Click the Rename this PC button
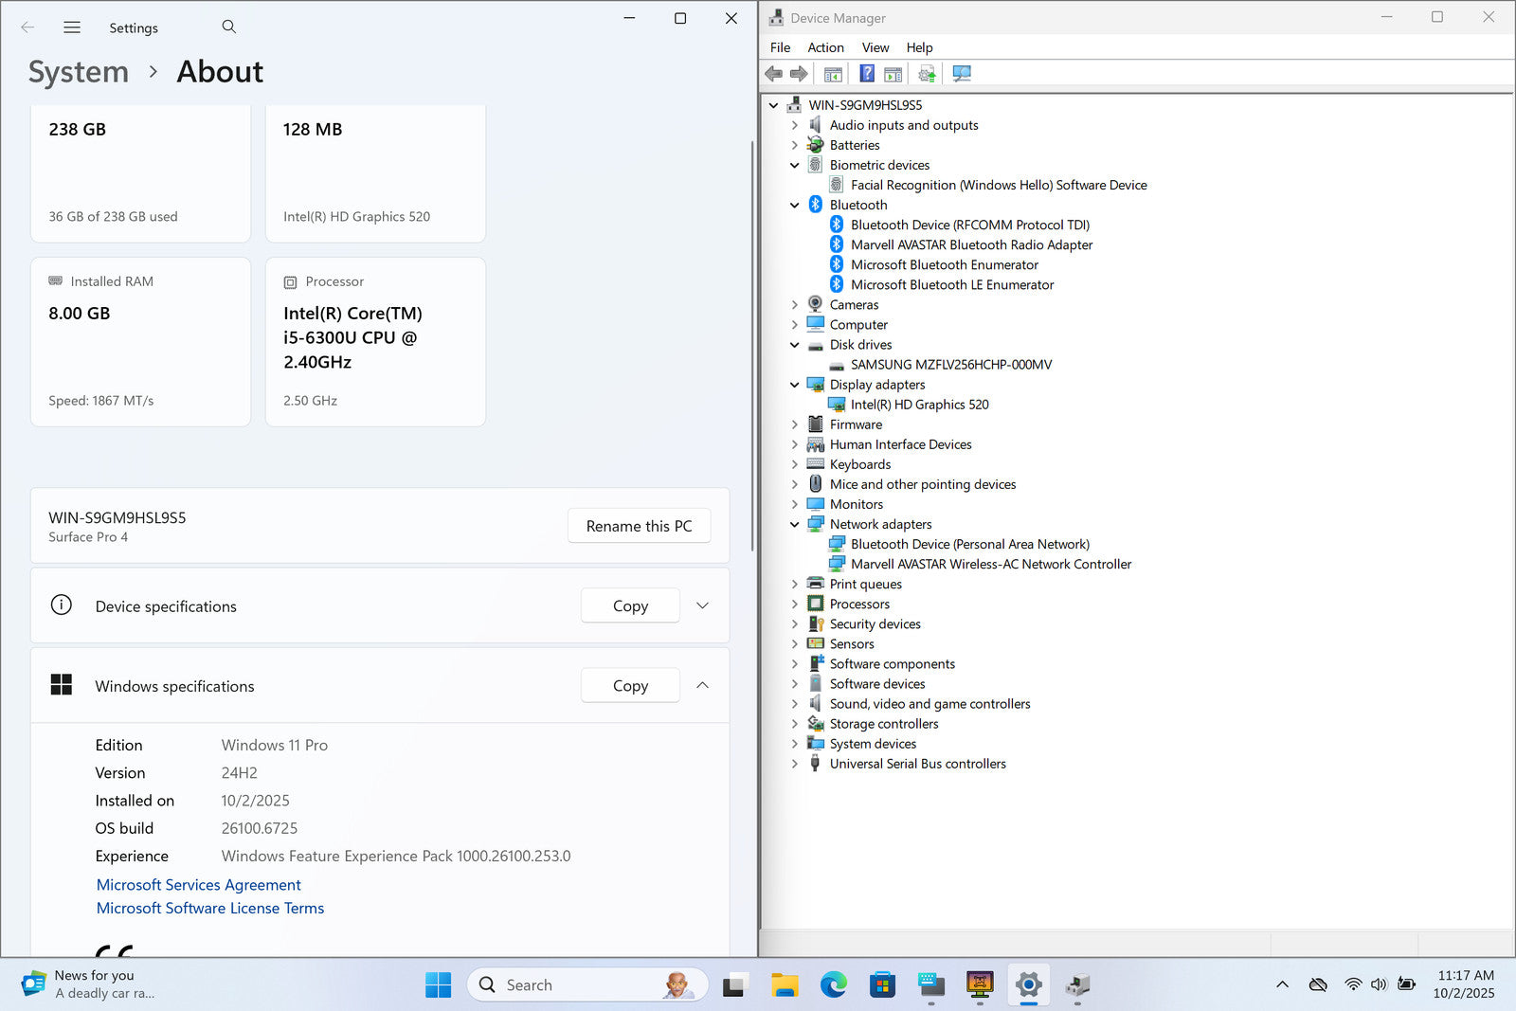1516x1011 pixels. coord(639,526)
